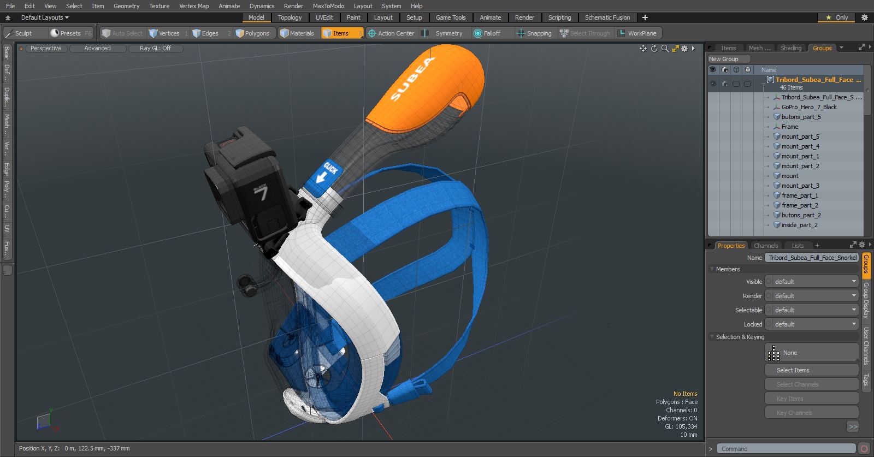Toggle render camera for Tribord_Subea group
This screenshot has height=457, width=874.
pos(725,84)
